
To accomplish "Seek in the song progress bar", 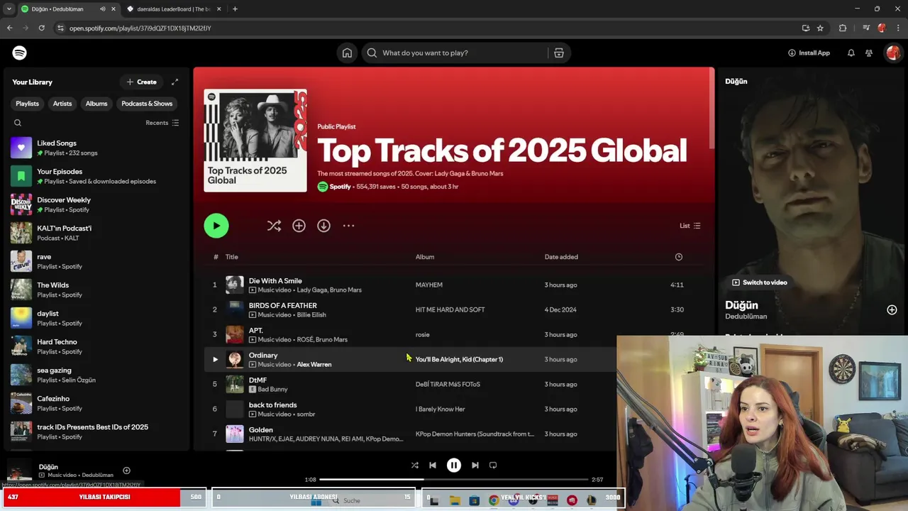I will coord(454,480).
